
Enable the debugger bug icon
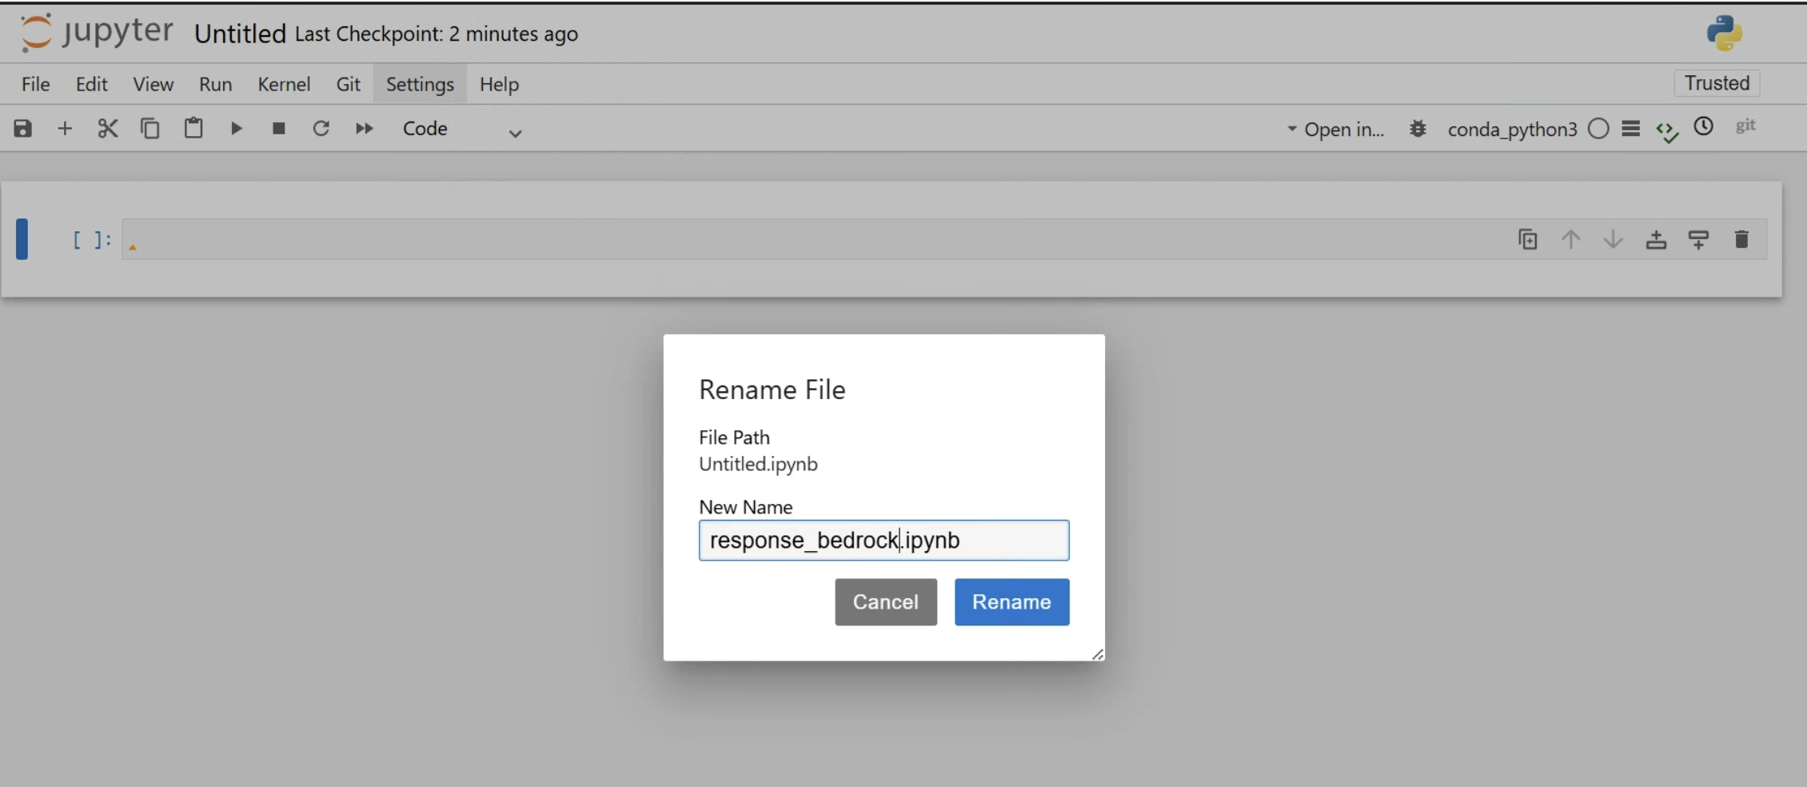pyautogui.click(x=1418, y=129)
